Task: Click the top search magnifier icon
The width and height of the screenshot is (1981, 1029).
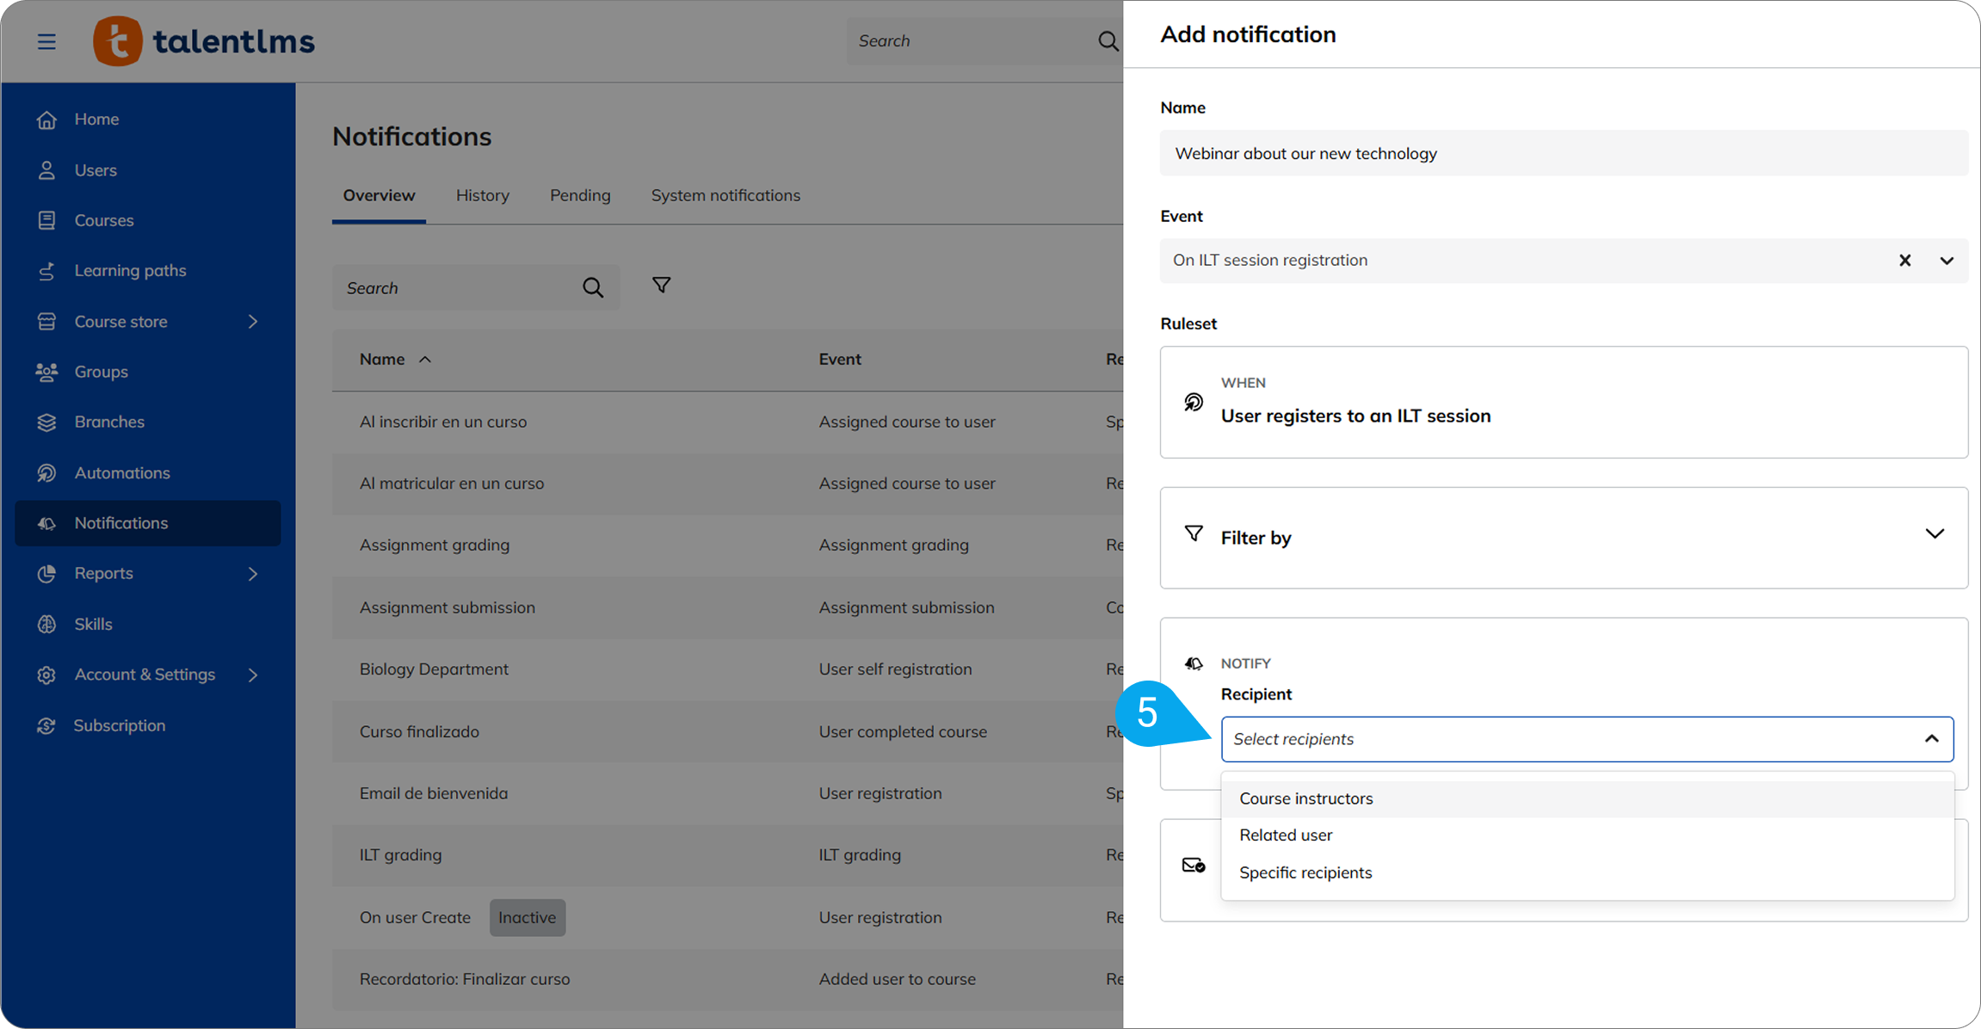Action: [1108, 41]
